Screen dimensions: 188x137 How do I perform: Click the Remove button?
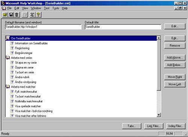pos(175,46)
